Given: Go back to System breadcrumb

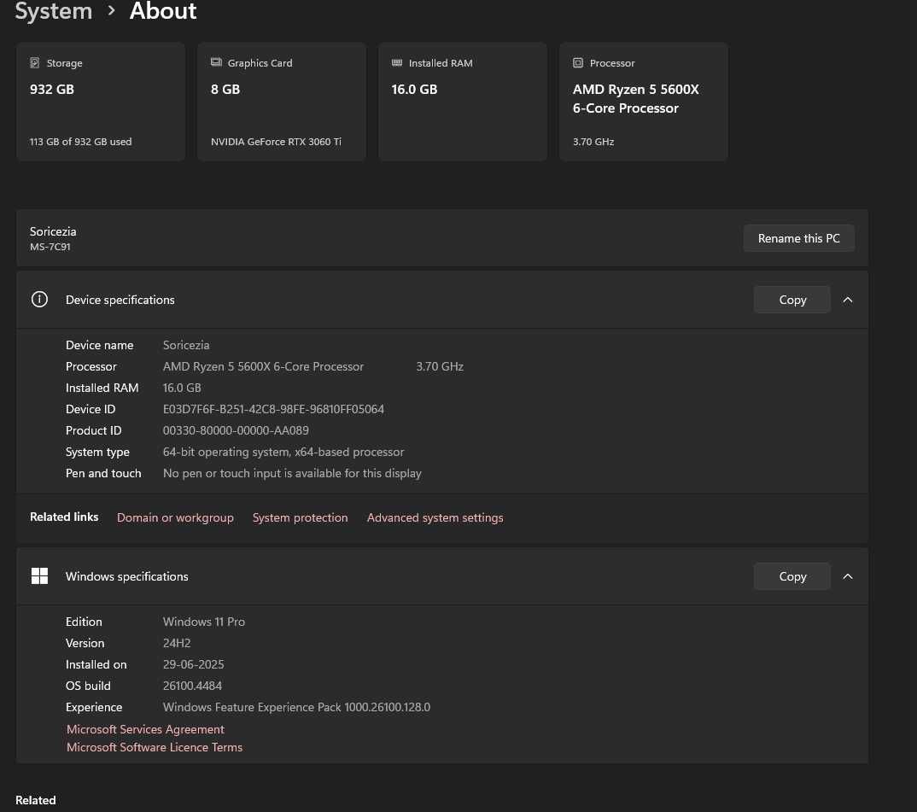Looking at the screenshot, I should [x=53, y=11].
